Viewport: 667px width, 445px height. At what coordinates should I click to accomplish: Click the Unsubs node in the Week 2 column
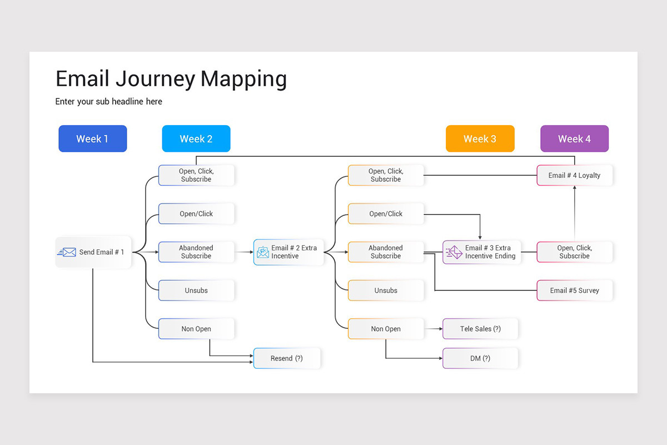tap(196, 290)
